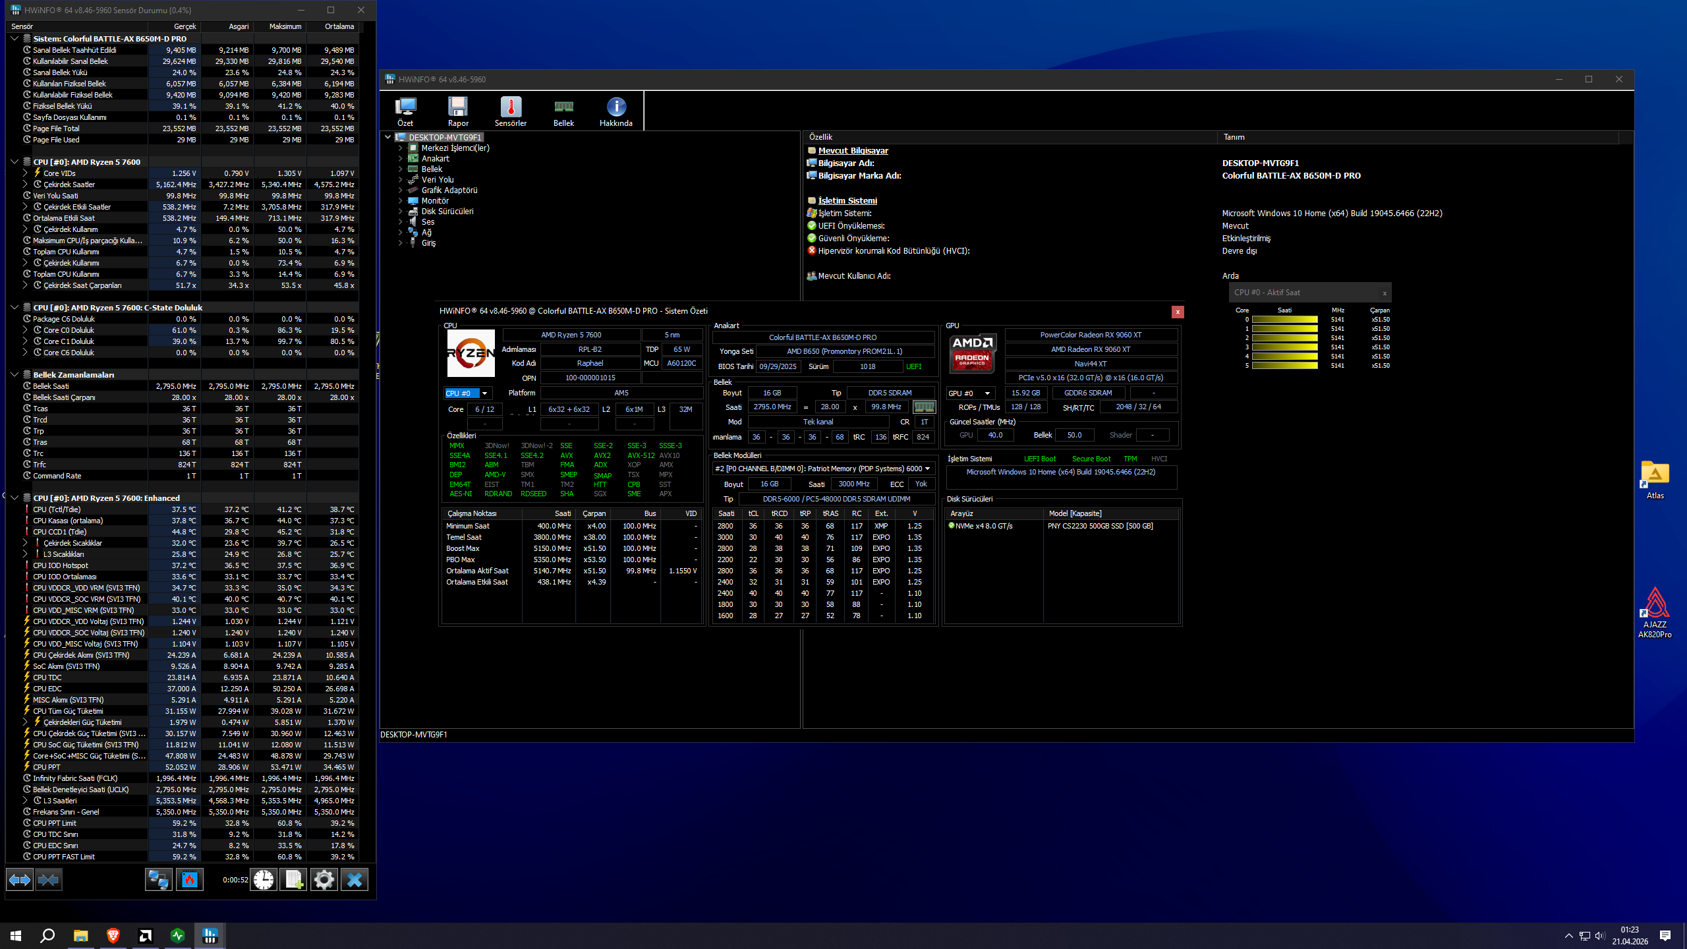Click the Bellek RAM toolbar icon
Viewport: 1687px width, 949px height.
click(x=563, y=111)
